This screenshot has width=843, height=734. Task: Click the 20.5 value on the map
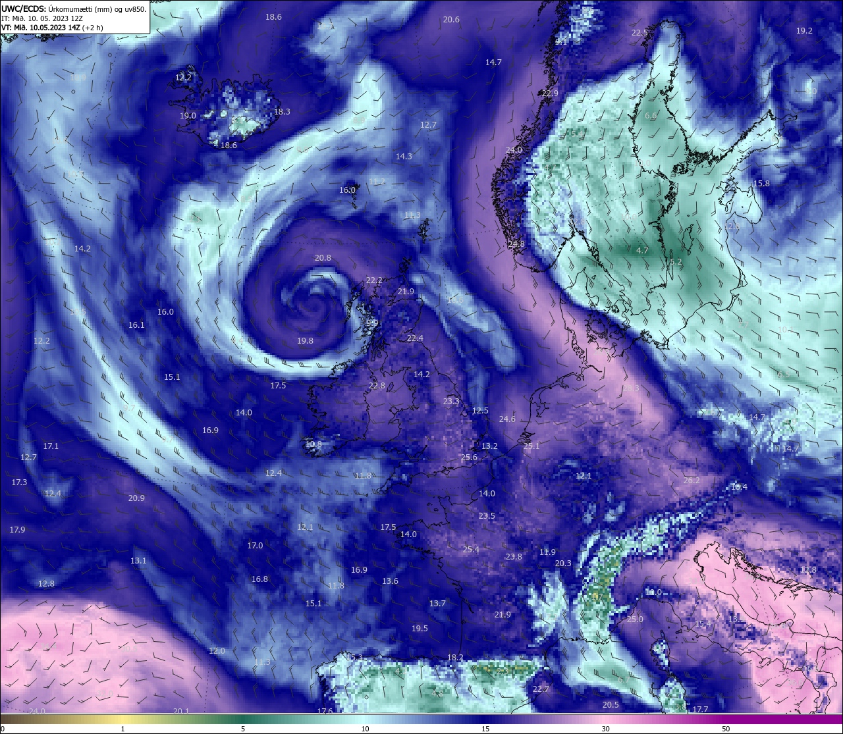[x=611, y=705]
